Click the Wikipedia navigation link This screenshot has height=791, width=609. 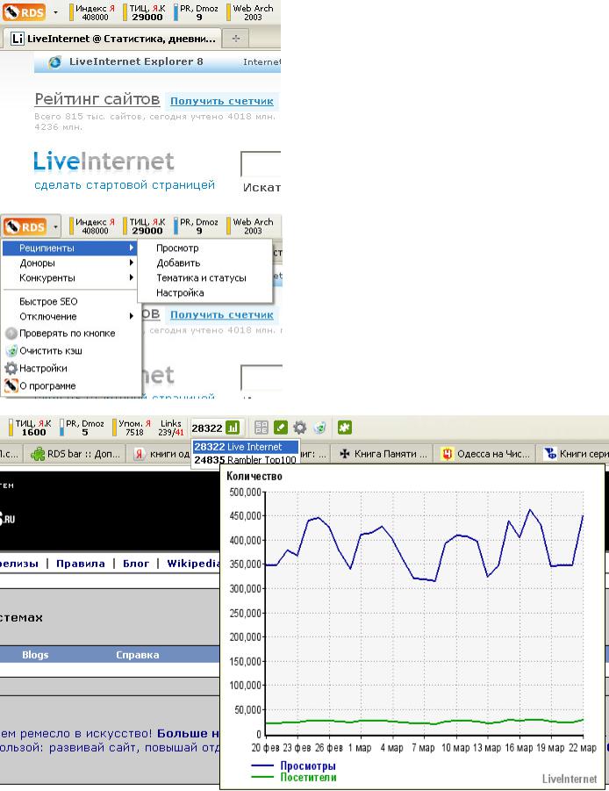tap(194, 564)
